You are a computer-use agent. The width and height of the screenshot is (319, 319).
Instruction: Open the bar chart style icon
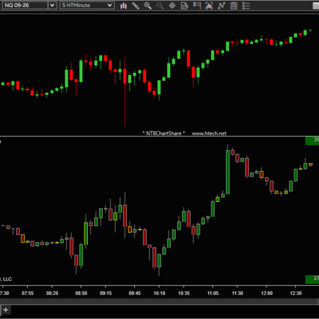[123, 6]
